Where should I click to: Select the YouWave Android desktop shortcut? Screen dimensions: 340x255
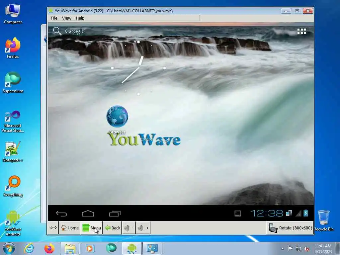13,223
